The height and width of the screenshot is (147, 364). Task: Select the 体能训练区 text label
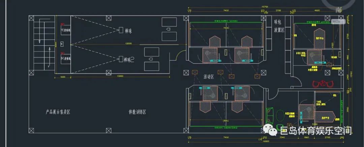tap(137, 112)
